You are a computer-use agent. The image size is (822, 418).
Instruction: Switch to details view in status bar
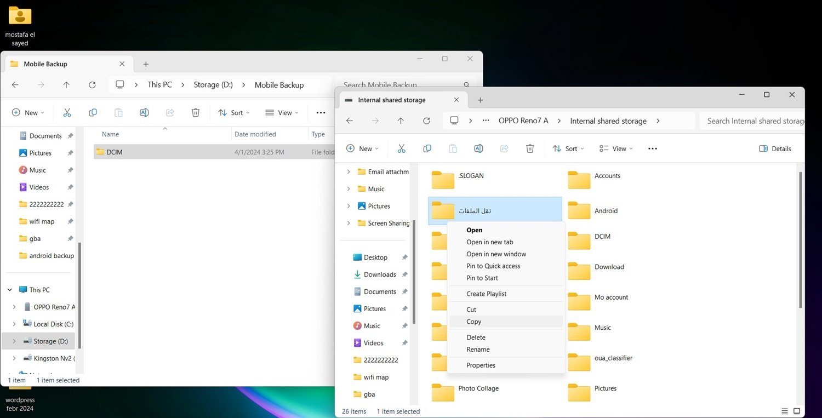[785, 411]
